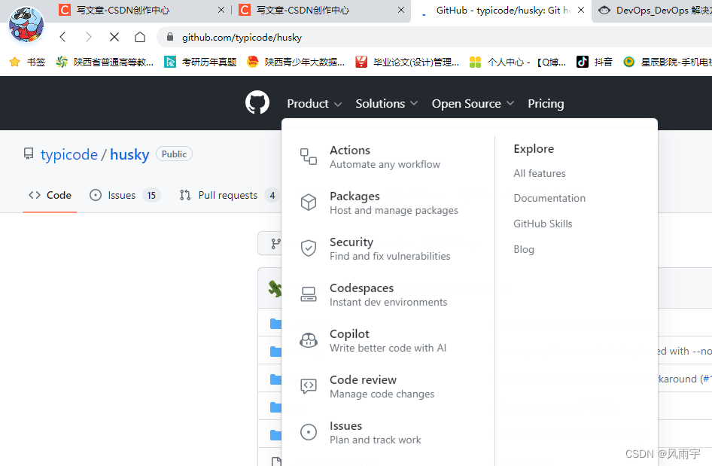Expand the Solutions menu
The height and width of the screenshot is (466, 712).
(386, 104)
